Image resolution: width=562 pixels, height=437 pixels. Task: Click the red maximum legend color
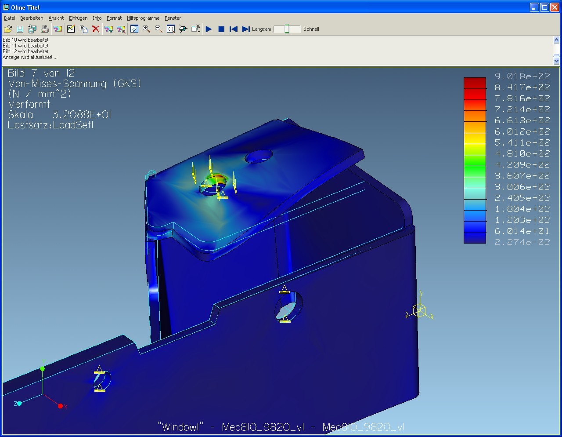click(475, 83)
